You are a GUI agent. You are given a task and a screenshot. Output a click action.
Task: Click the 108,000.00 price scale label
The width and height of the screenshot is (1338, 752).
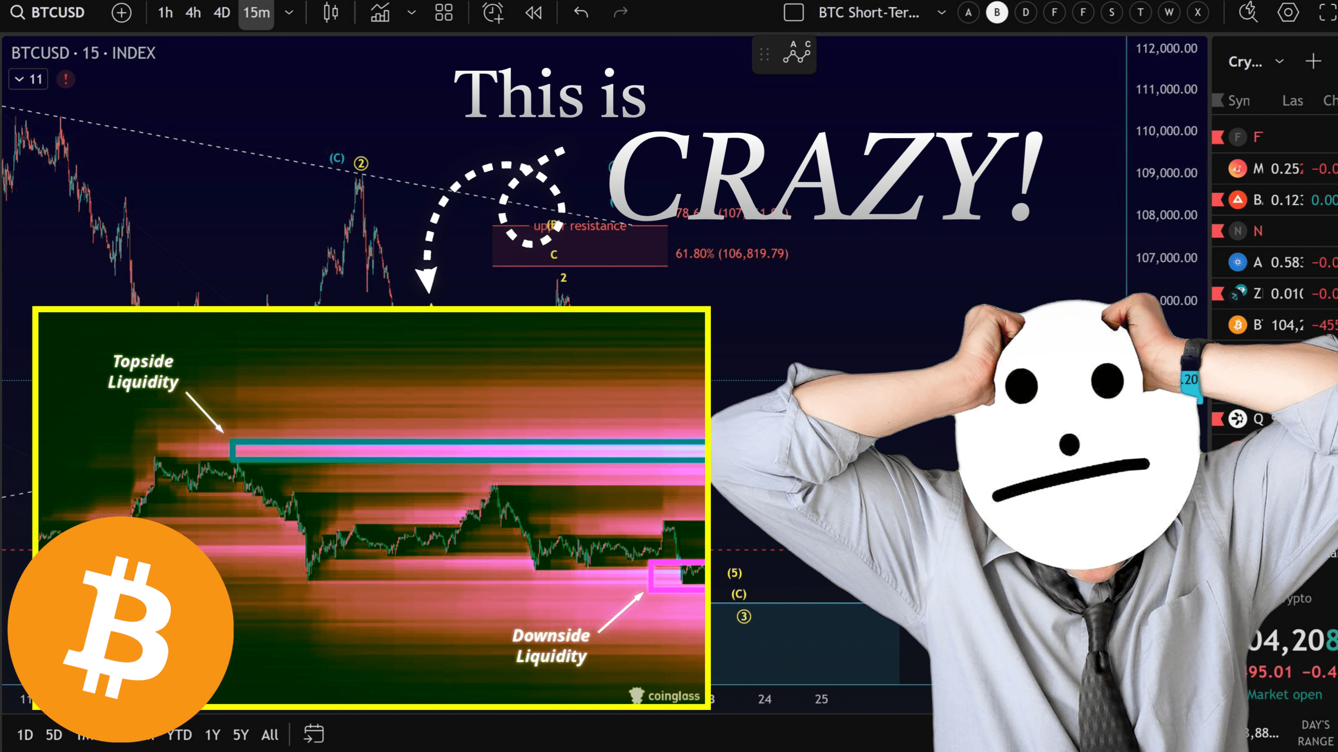pyautogui.click(x=1166, y=215)
